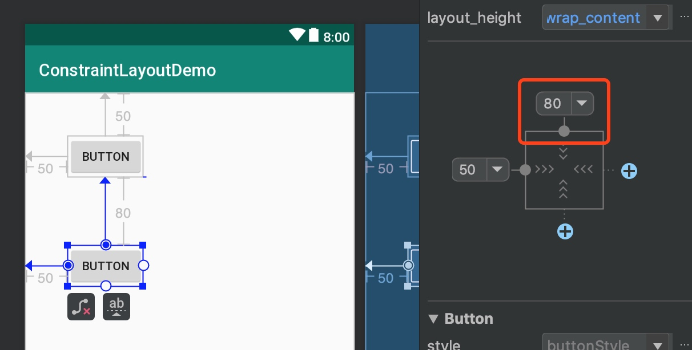The height and width of the screenshot is (350, 692).
Task: Click the style attribute label
Action: point(444,345)
